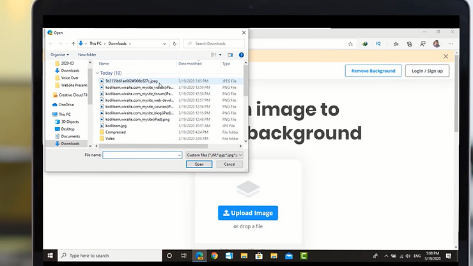Refresh the Downloads folder listing

pyautogui.click(x=174, y=43)
